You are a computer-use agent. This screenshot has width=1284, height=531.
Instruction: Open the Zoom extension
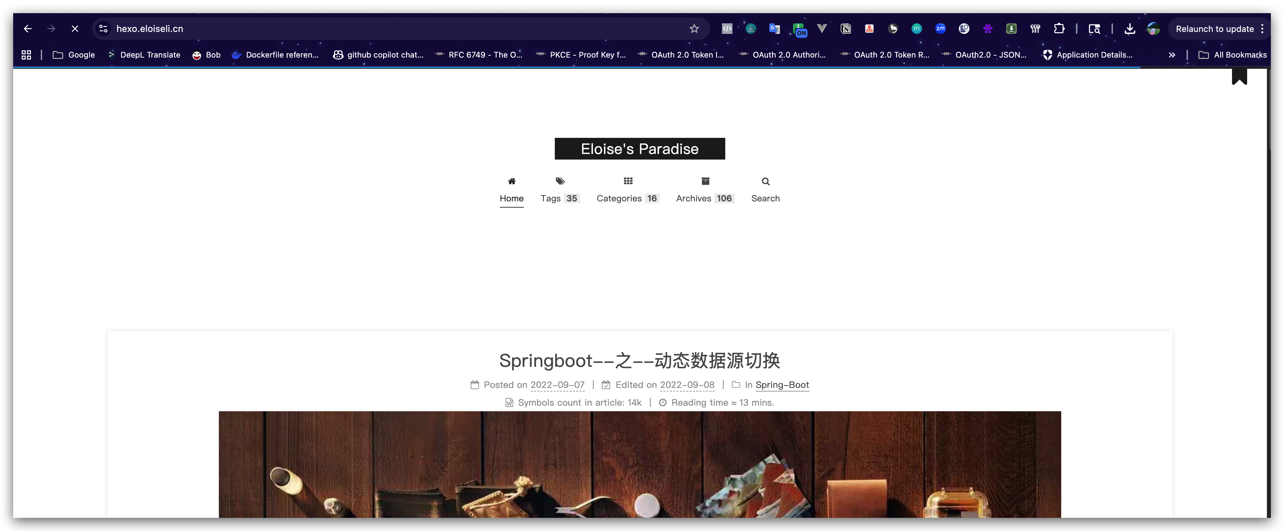point(940,28)
